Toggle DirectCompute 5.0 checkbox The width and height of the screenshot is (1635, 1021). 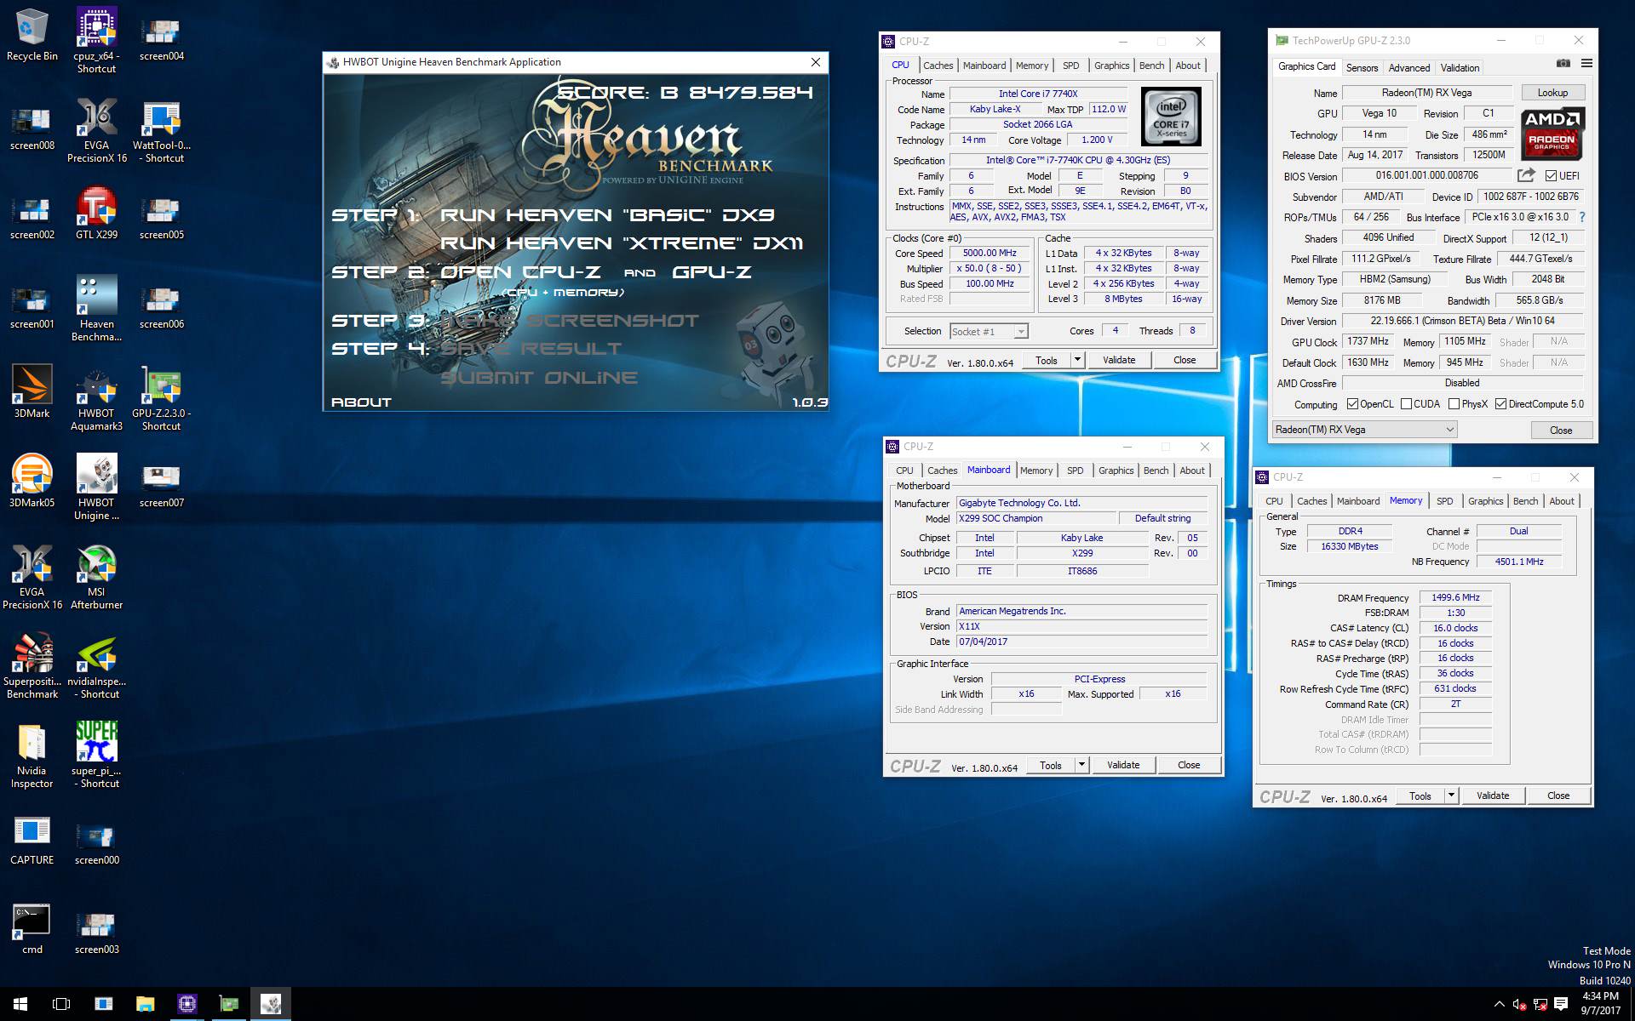(x=1500, y=404)
